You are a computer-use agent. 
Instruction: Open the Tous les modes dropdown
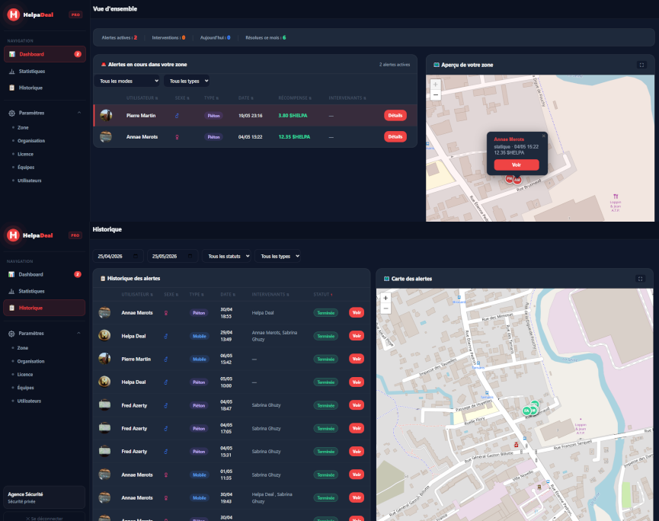(x=128, y=81)
